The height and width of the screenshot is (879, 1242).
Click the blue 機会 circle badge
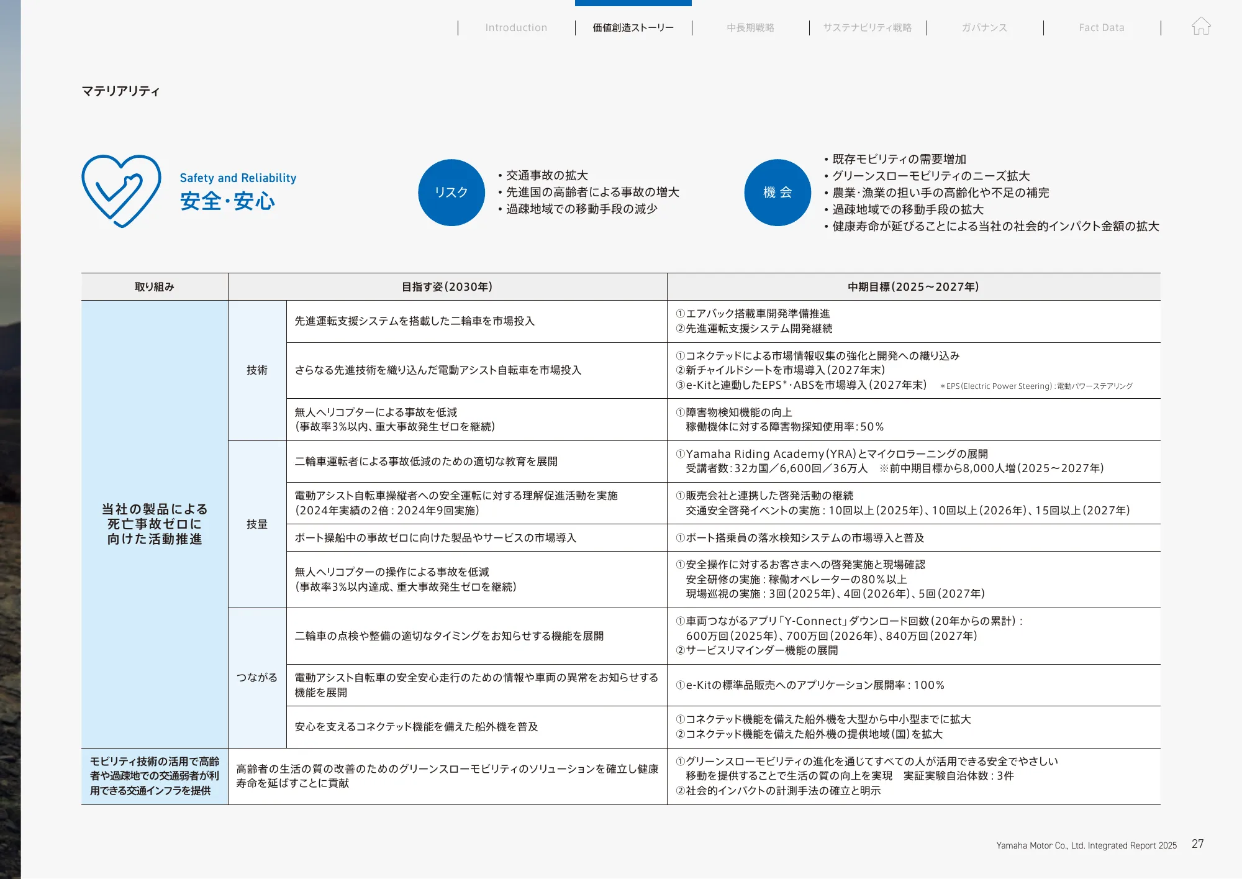point(777,191)
